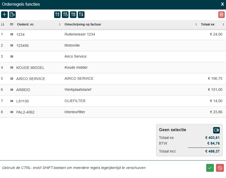This screenshot has width=226, height=178.
Task: Select the Koude middel order row
Action: (x=76, y=68)
